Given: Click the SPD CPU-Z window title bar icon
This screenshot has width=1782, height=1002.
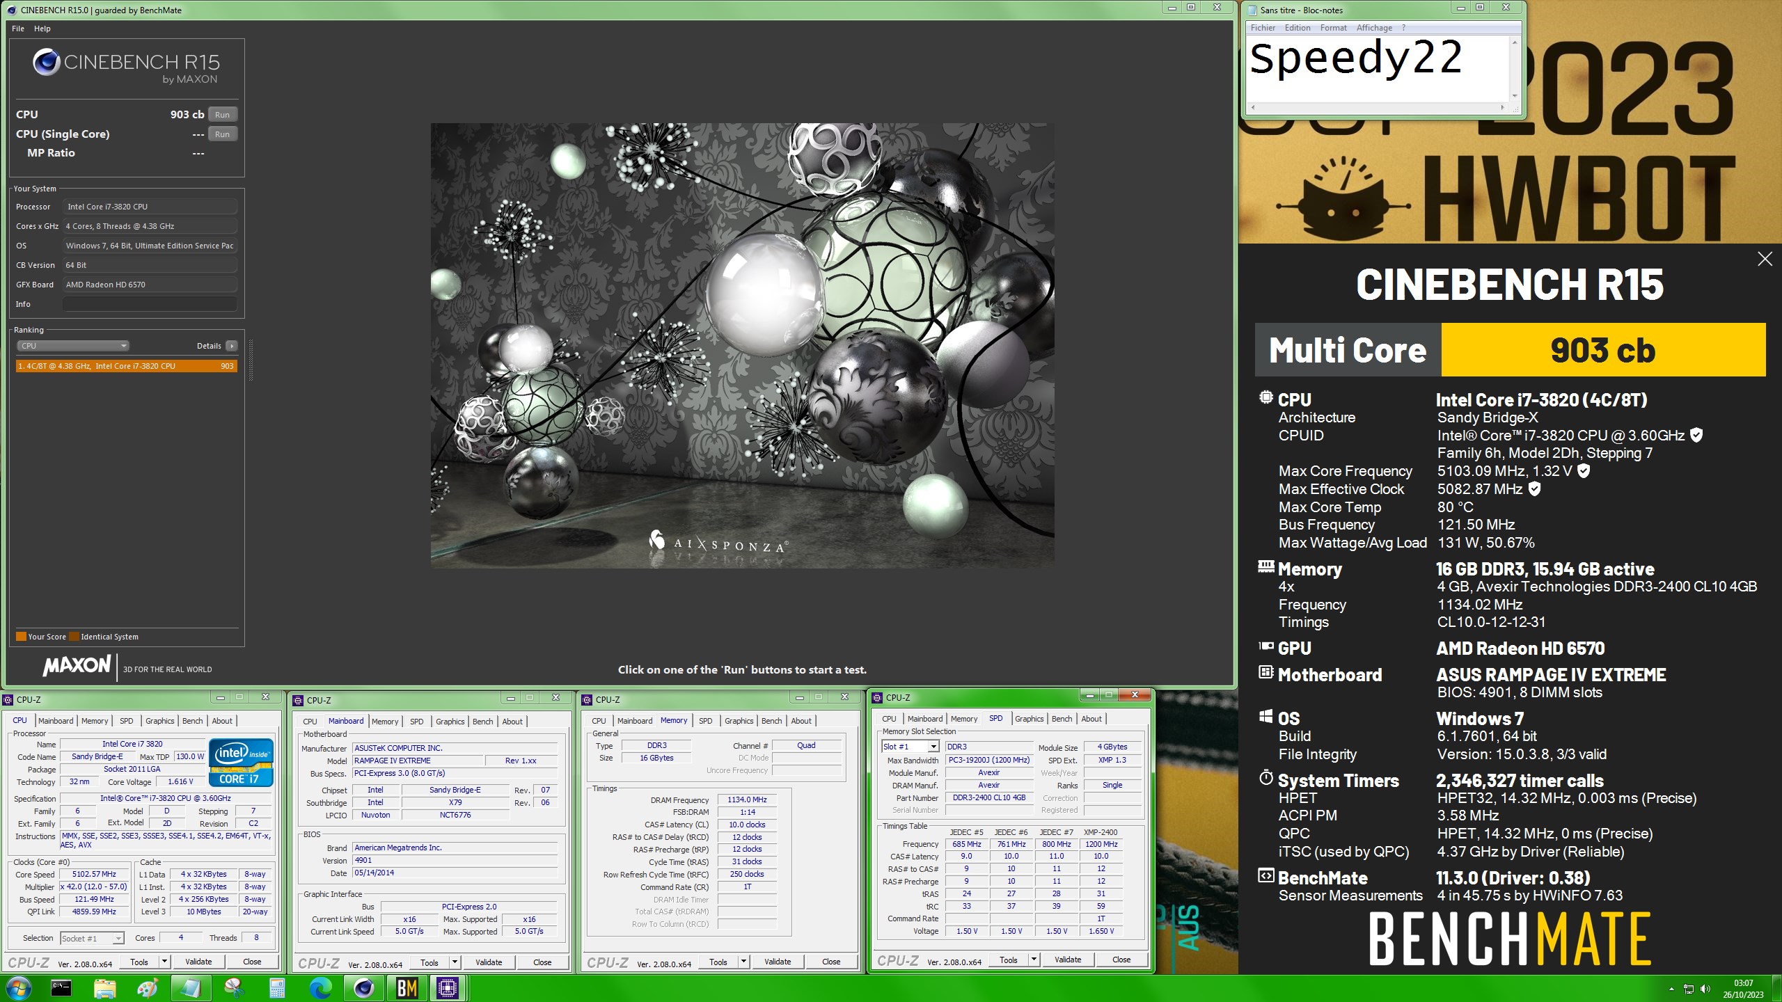Looking at the screenshot, I should (x=878, y=697).
